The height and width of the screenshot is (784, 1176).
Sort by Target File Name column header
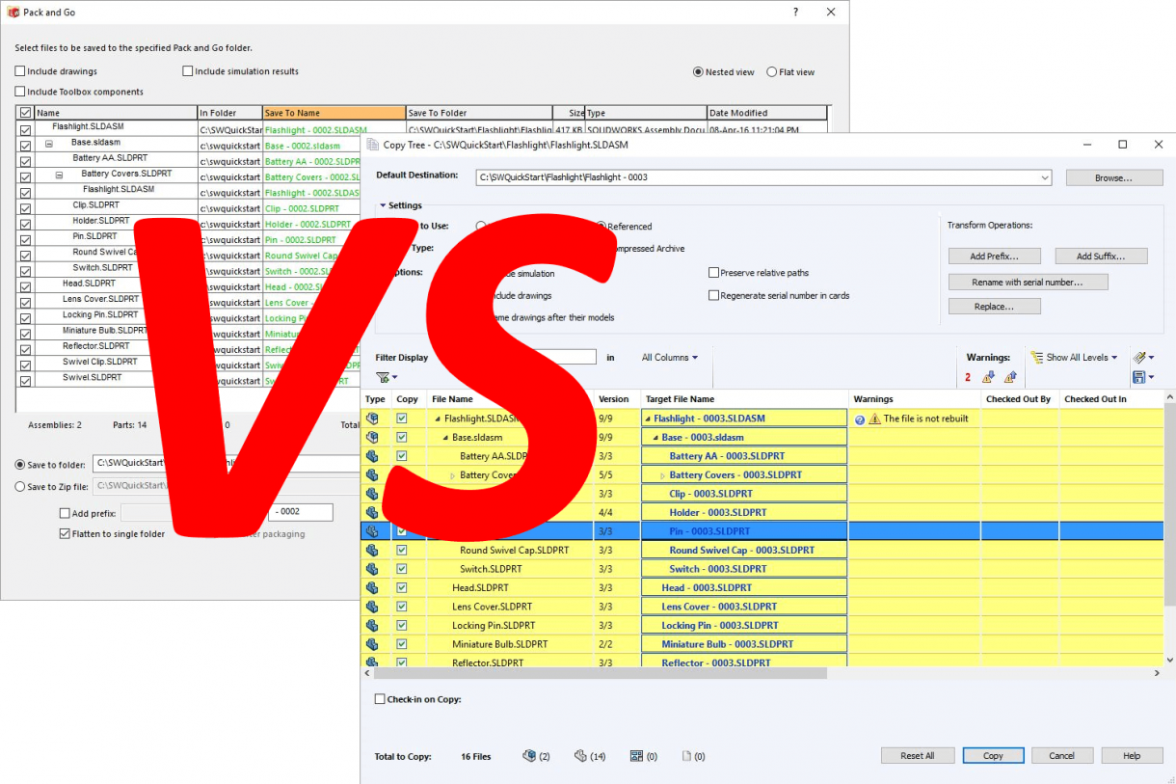pyautogui.click(x=746, y=399)
